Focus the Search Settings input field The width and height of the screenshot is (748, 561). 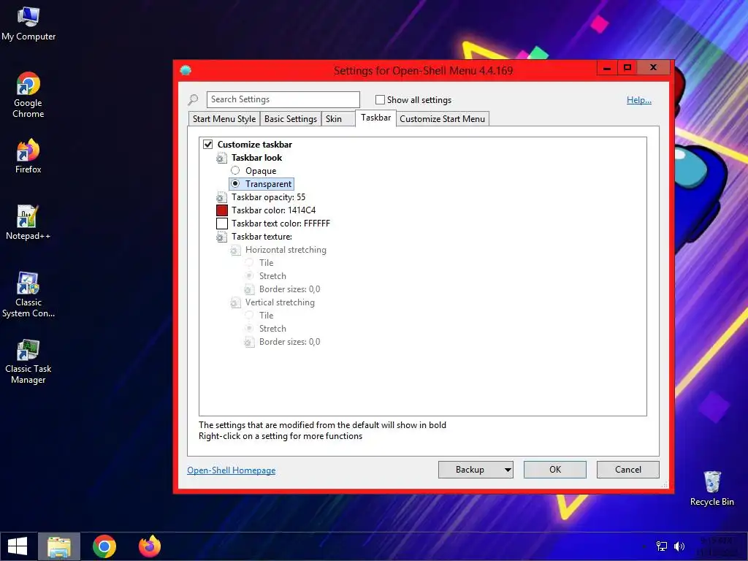283,99
